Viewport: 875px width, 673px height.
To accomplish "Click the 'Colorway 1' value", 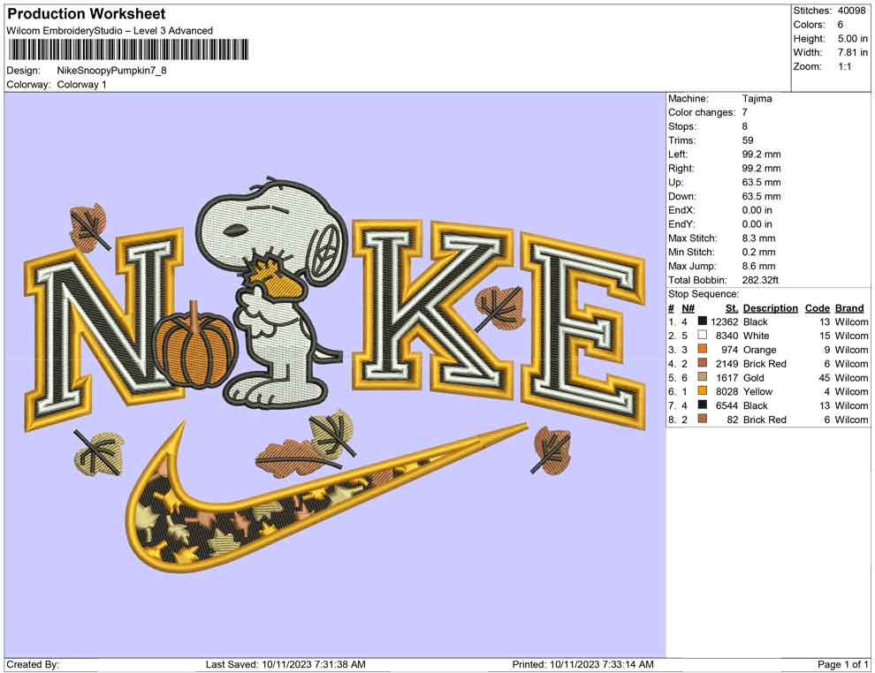I will coord(81,85).
